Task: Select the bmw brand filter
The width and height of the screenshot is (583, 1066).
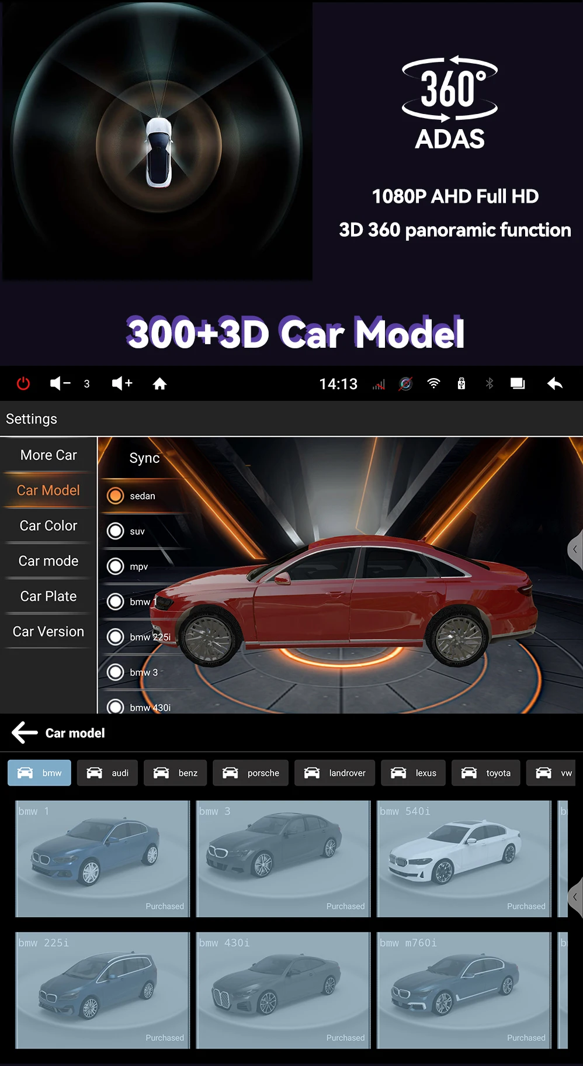Action: [x=39, y=773]
